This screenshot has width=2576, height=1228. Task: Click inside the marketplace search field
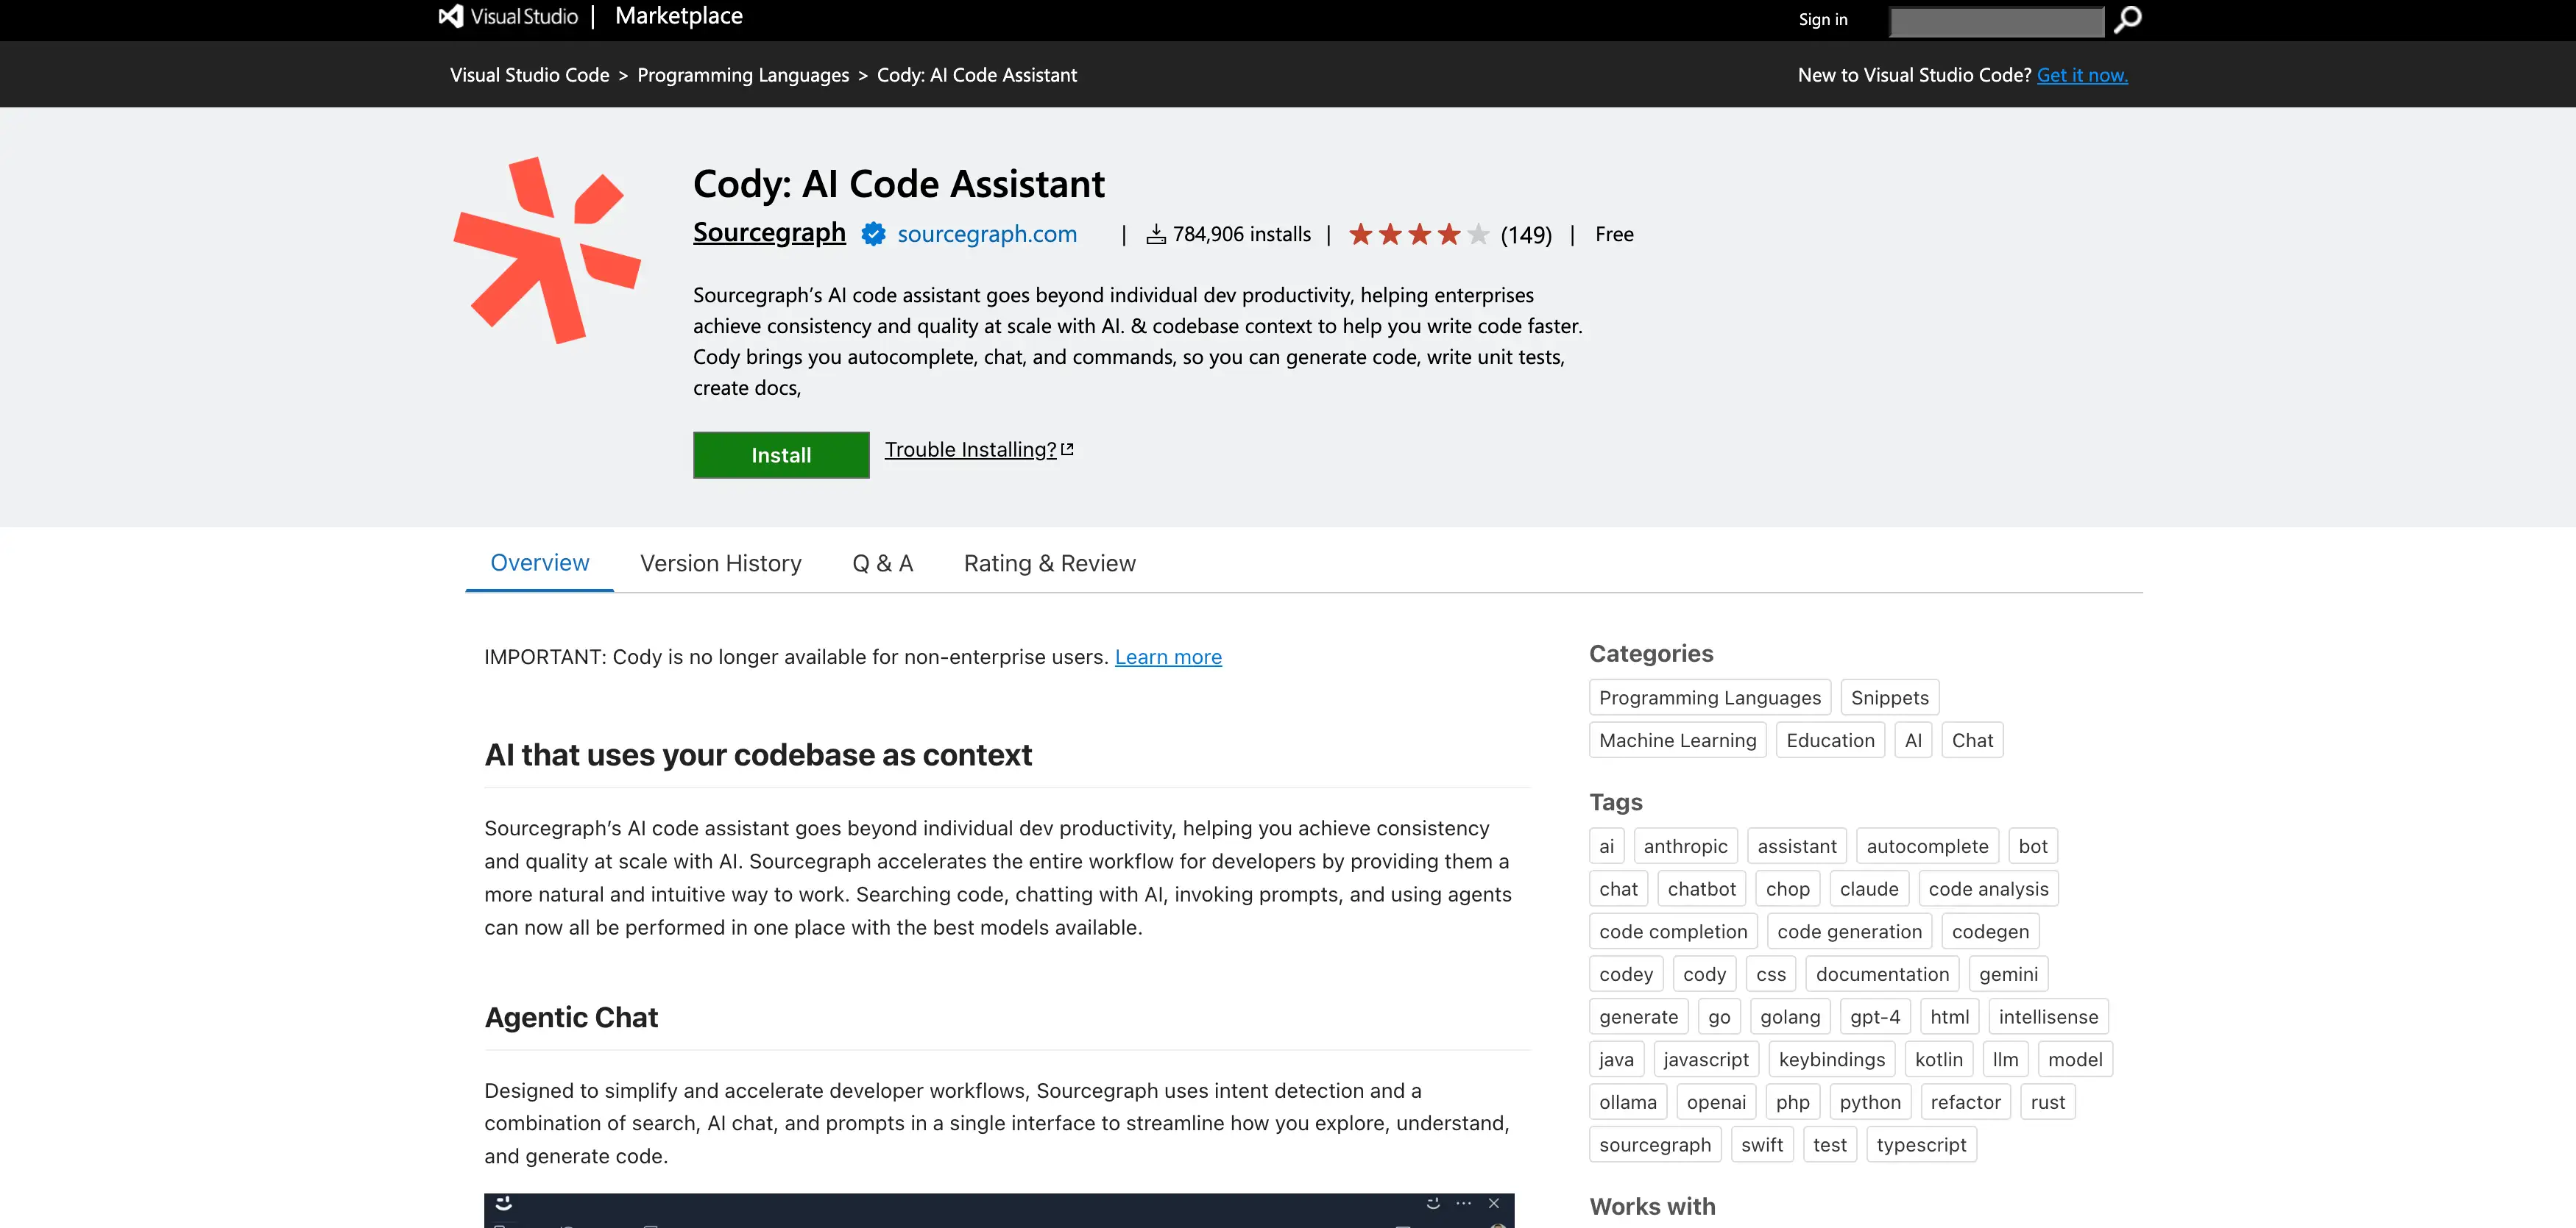[x=1994, y=21]
